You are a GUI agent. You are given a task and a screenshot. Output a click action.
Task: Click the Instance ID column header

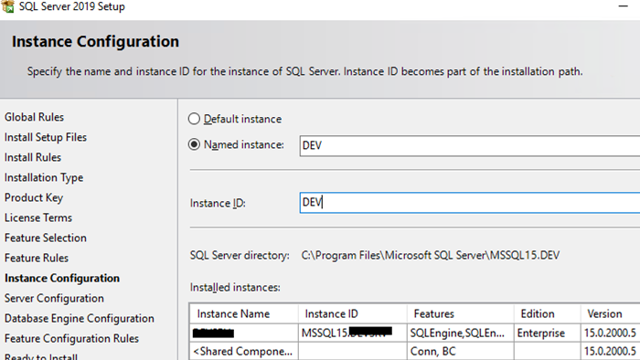coord(353,313)
